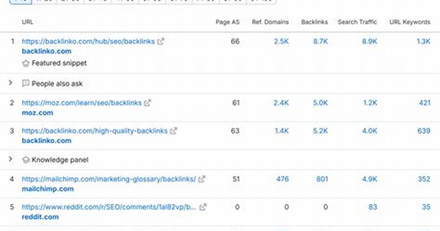Open https://moz.com/learn/seo/backlinks URL link
This screenshot has width=440, height=231.
(82, 103)
